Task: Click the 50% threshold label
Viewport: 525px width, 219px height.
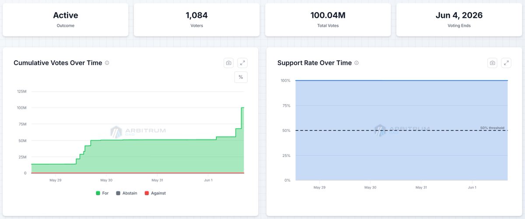Action: (492, 128)
